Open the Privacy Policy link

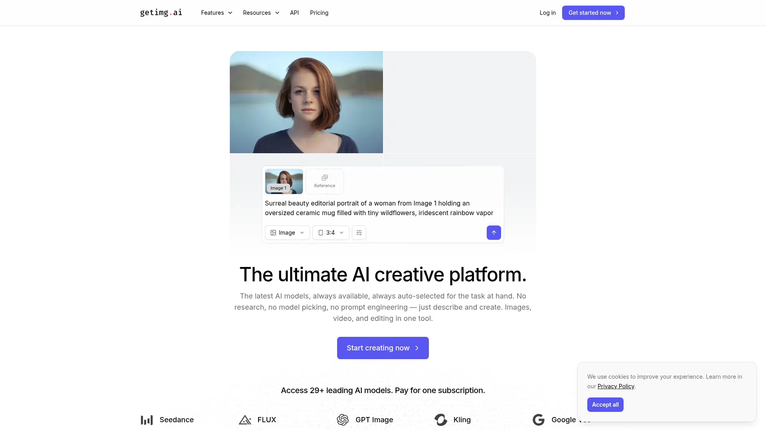(616, 386)
